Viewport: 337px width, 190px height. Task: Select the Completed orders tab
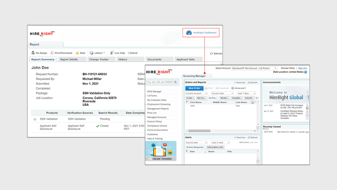tap(236, 98)
